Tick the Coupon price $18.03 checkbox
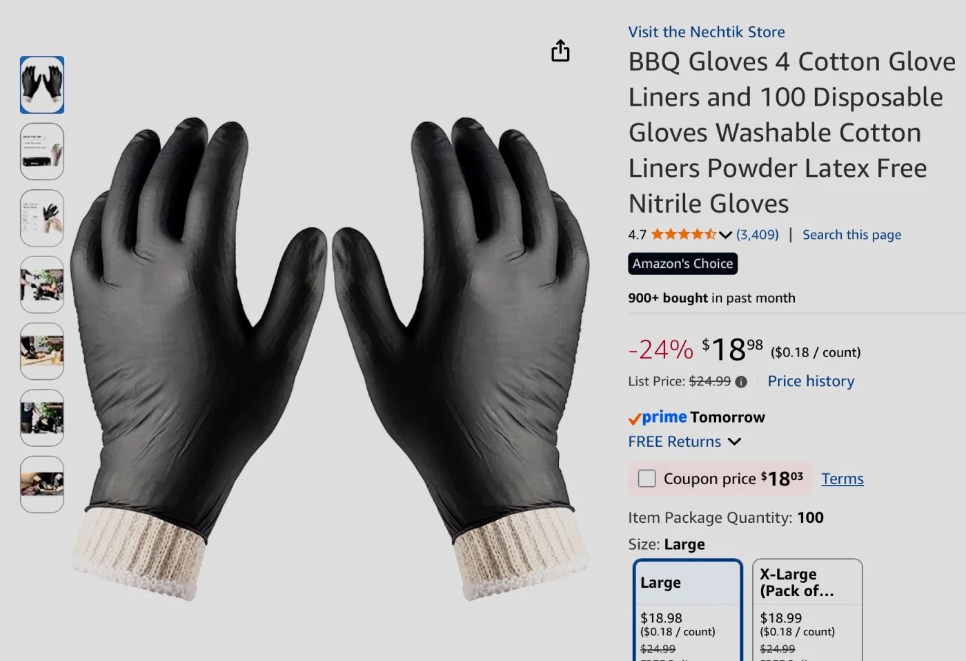 point(647,478)
